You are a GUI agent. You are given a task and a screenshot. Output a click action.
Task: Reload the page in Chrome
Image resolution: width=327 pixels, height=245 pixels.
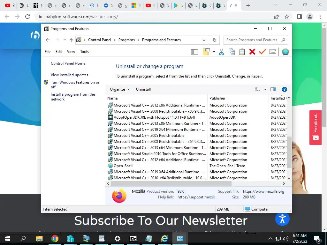pos(27,17)
